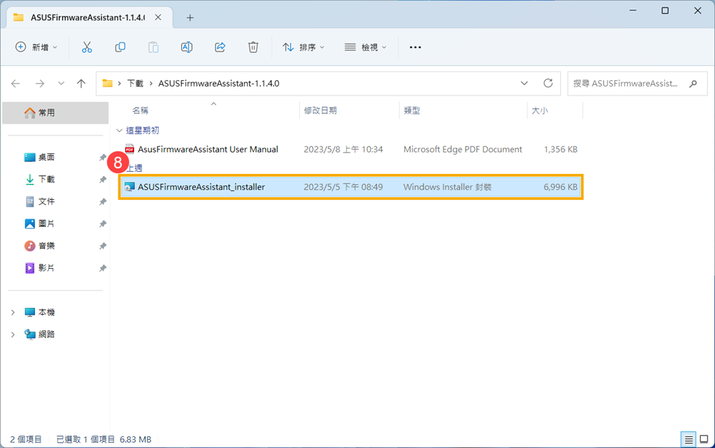
Task: Add a new tab with plus button
Action: [x=190, y=18]
